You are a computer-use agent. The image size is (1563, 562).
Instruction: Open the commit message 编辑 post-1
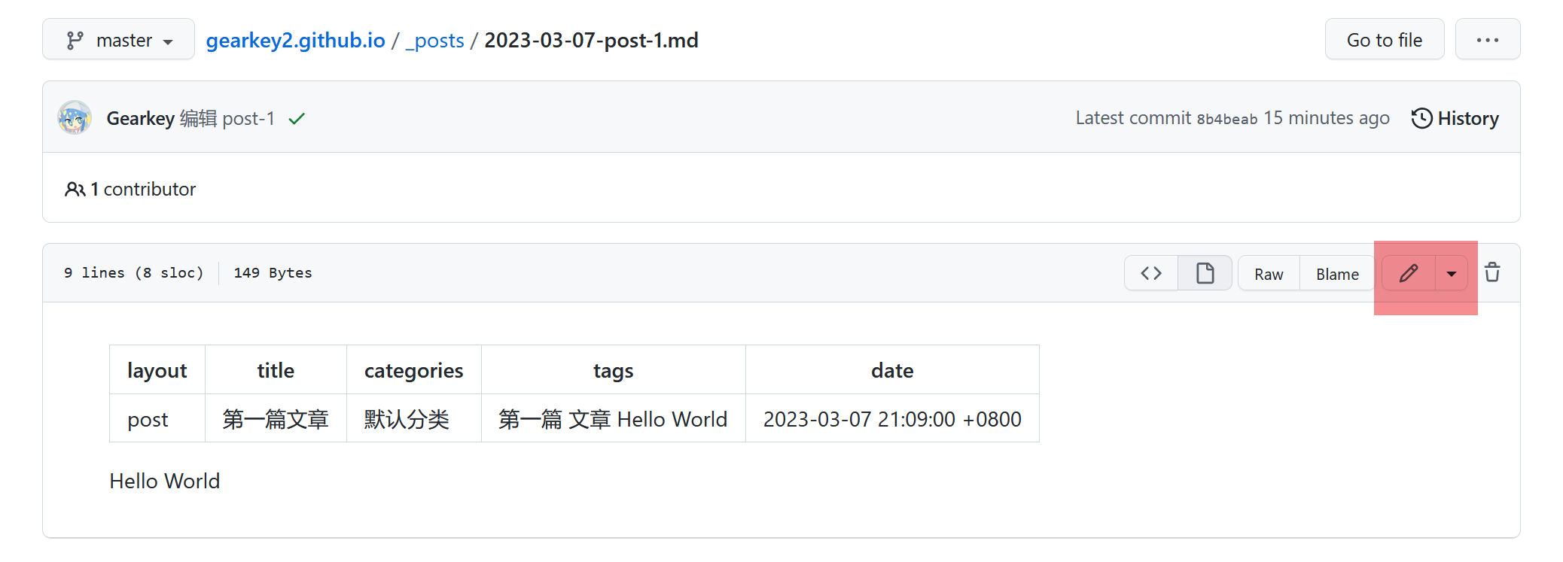[227, 118]
